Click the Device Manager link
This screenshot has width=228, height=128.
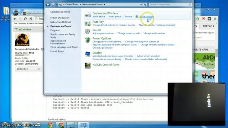tap(146, 17)
